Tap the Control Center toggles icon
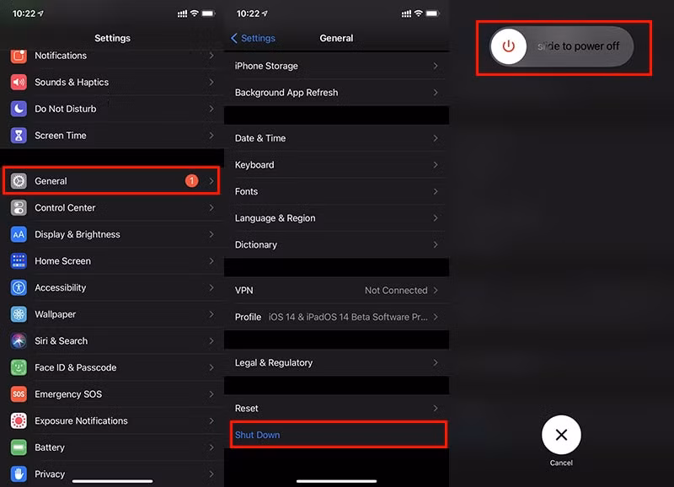Screen dimensions: 674x487 19,207
